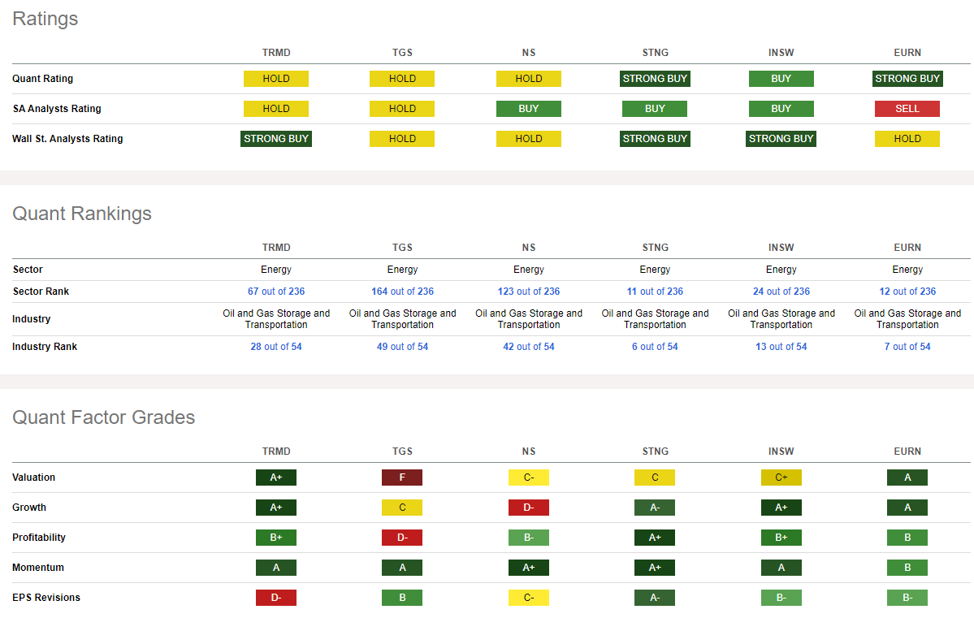
Task: Select STNG sector rank 11 out of 236
Action: (655, 292)
